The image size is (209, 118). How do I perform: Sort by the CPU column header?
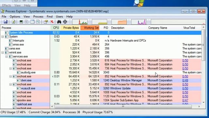coord(56,28)
